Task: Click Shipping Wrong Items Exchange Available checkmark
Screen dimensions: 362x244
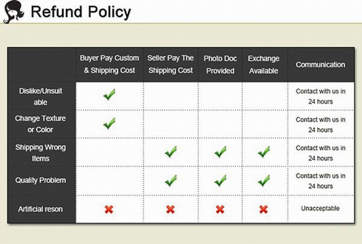Action: tap(264, 152)
